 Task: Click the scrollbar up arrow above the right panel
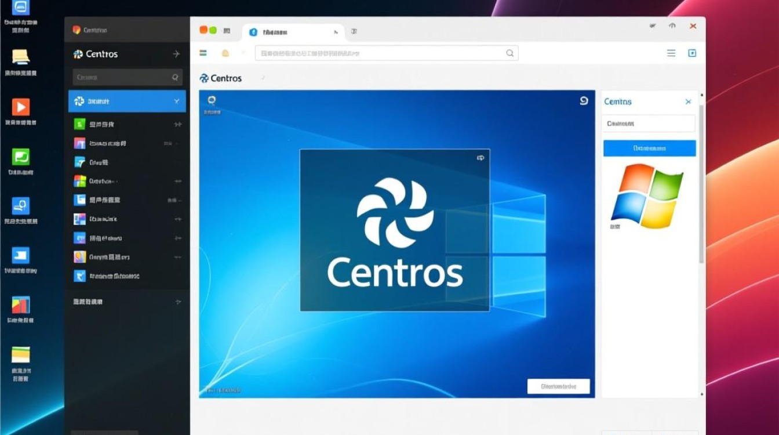coord(702,95)
